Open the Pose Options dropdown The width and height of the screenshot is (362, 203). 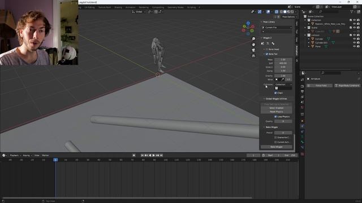[x=289, y=17]
